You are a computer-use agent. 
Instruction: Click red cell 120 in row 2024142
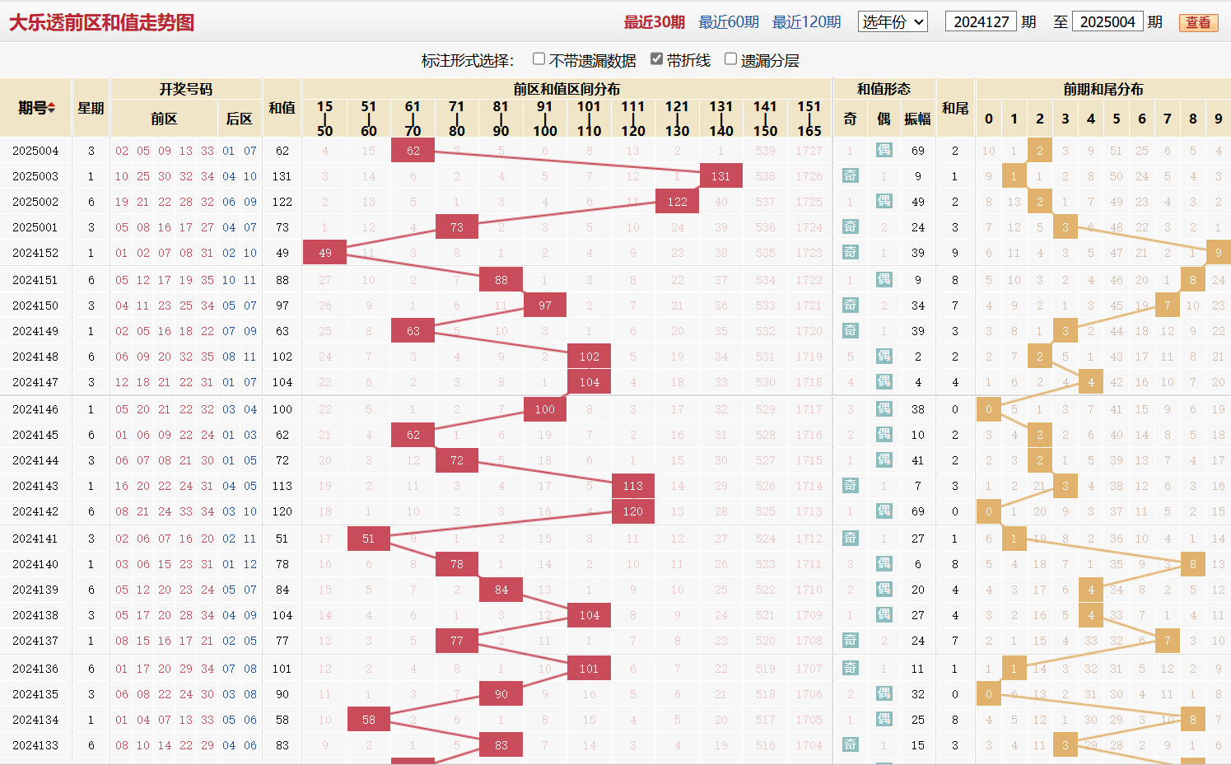point(633,511)
